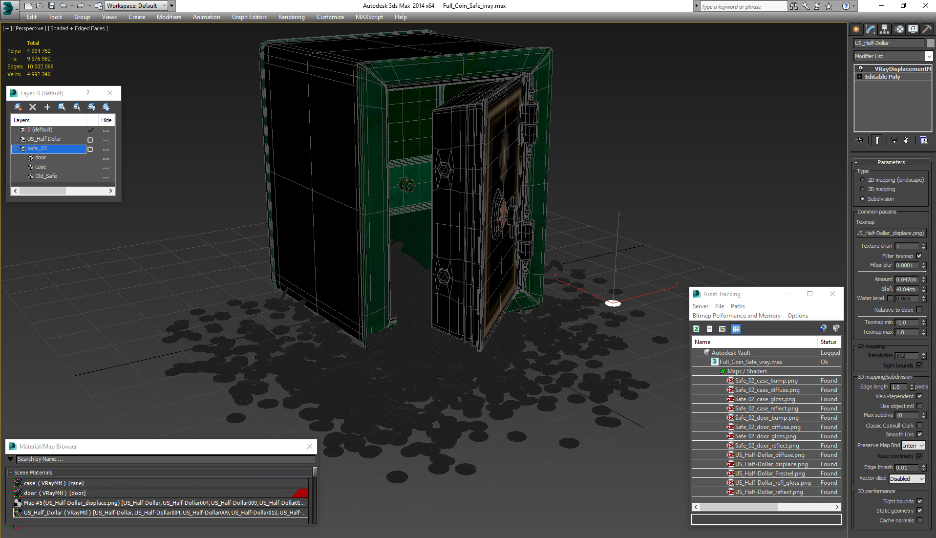This screenshot has width=936, height=538.
Task: Open the Modifiers menu
Action: 169,17
